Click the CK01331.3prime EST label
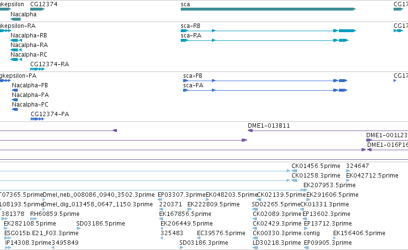 pos(325,205)
